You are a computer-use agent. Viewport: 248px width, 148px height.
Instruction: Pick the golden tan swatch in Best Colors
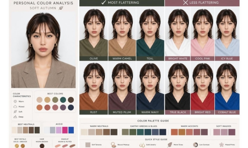pos(47,100)
